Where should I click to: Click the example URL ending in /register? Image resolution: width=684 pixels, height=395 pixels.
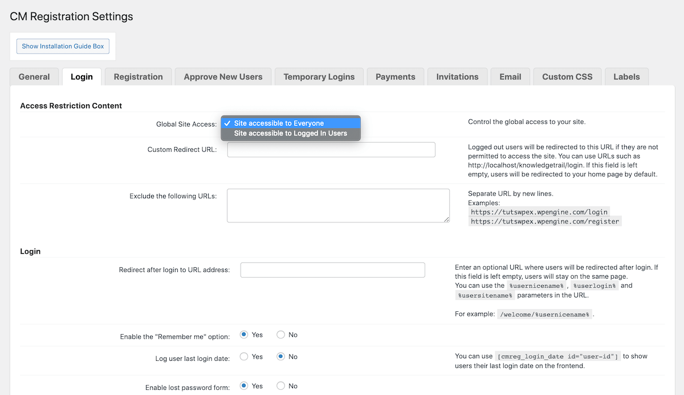[x=545, y=222]
